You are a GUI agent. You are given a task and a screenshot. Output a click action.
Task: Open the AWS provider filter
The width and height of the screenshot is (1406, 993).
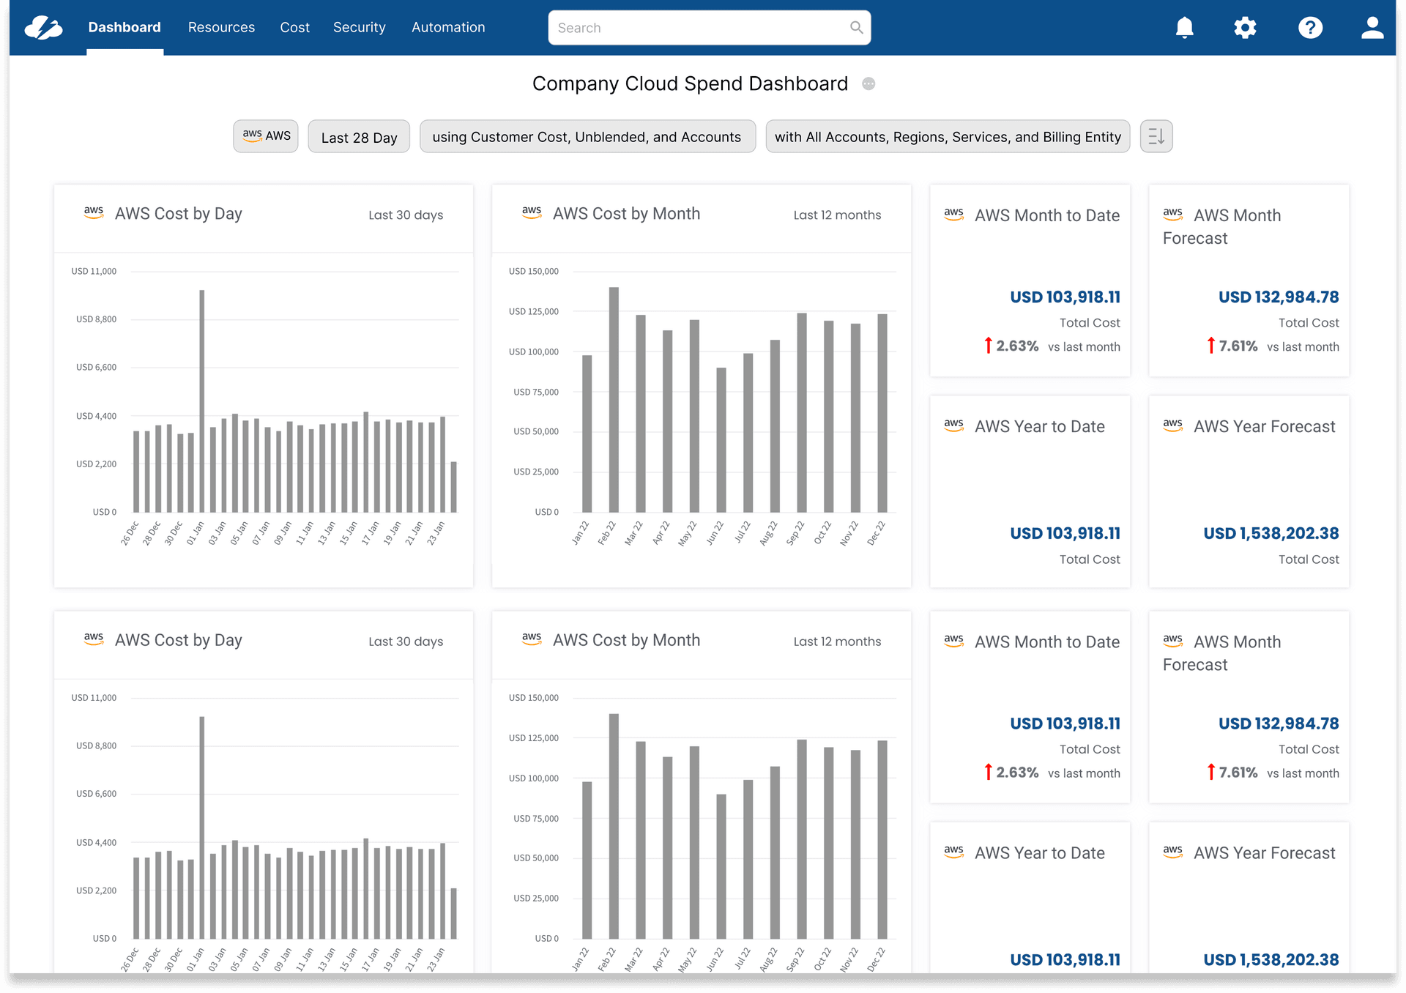point(266,136)
